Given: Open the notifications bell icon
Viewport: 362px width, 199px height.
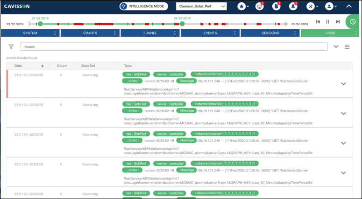Looking at the screenshot, I should point(293,7).
